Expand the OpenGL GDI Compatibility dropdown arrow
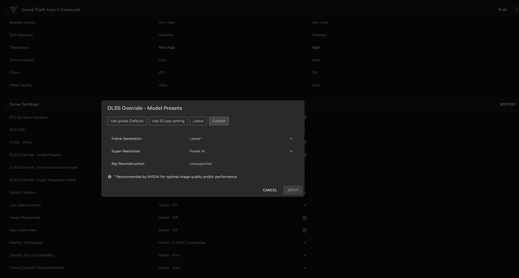519x278 pixels. point(304,255)
